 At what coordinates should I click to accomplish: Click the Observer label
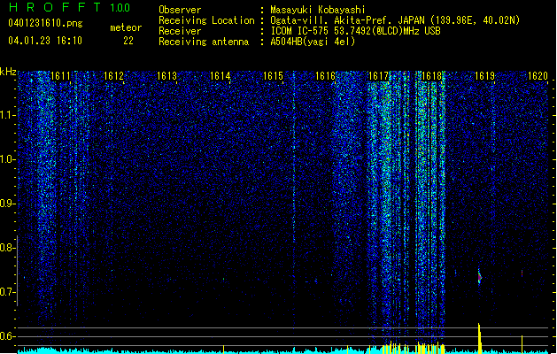(x=180, y=10)
